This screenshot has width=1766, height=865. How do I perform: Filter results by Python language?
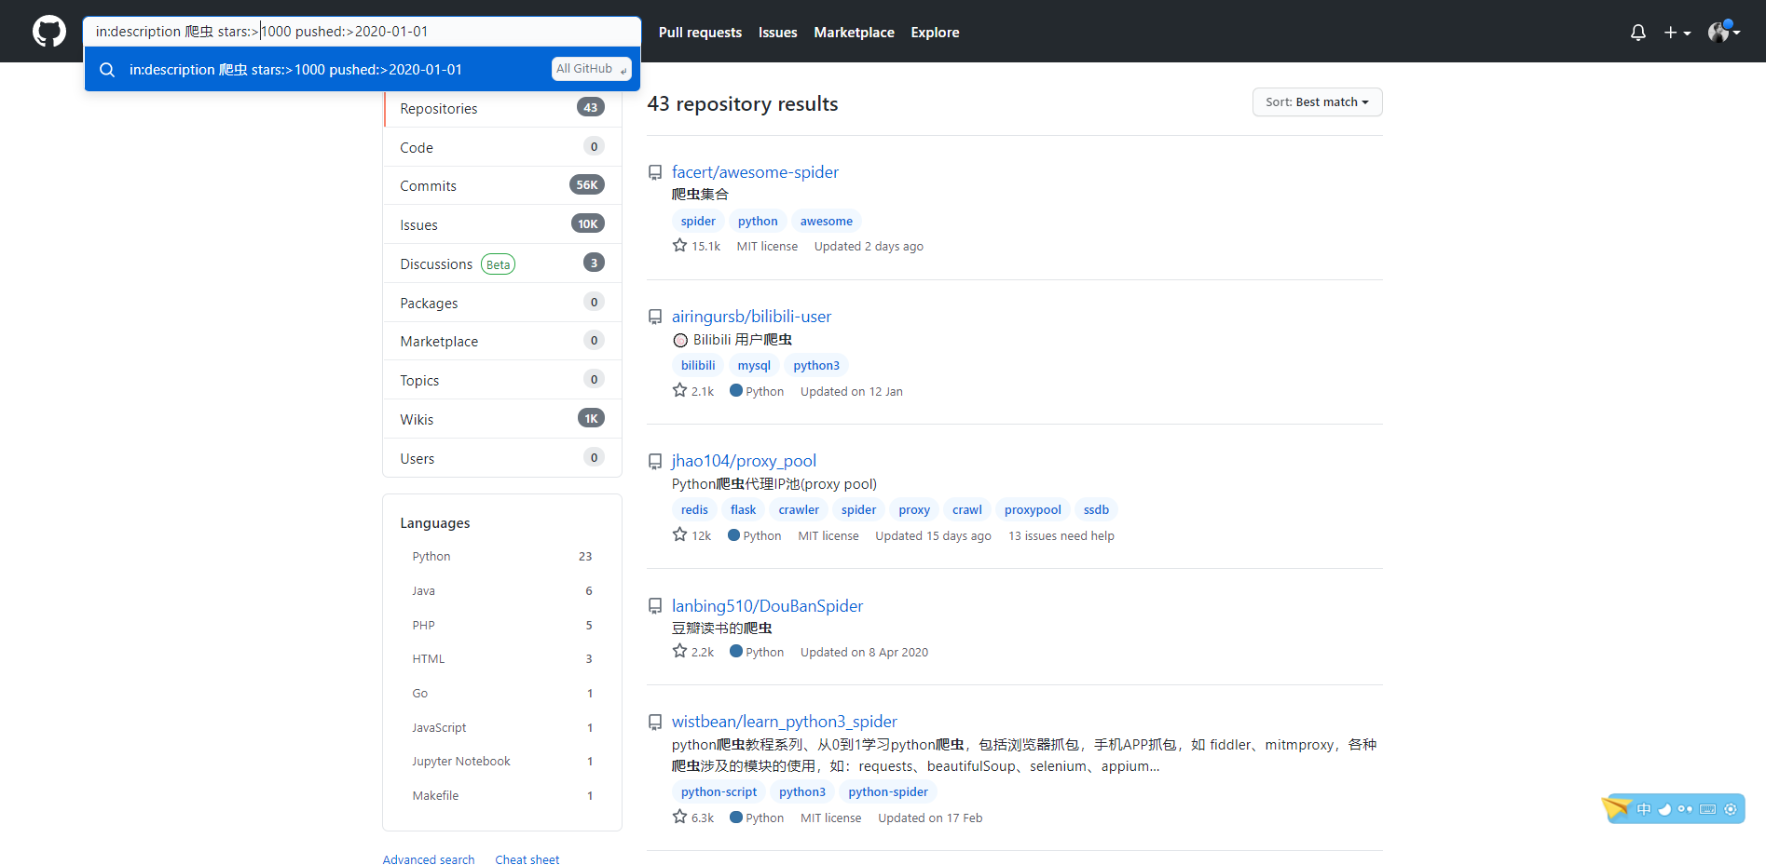pos(502,557)
